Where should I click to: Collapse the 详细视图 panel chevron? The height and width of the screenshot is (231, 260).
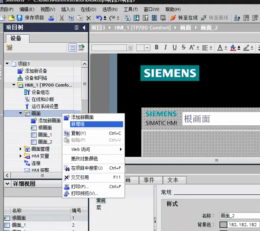(7, 184)
